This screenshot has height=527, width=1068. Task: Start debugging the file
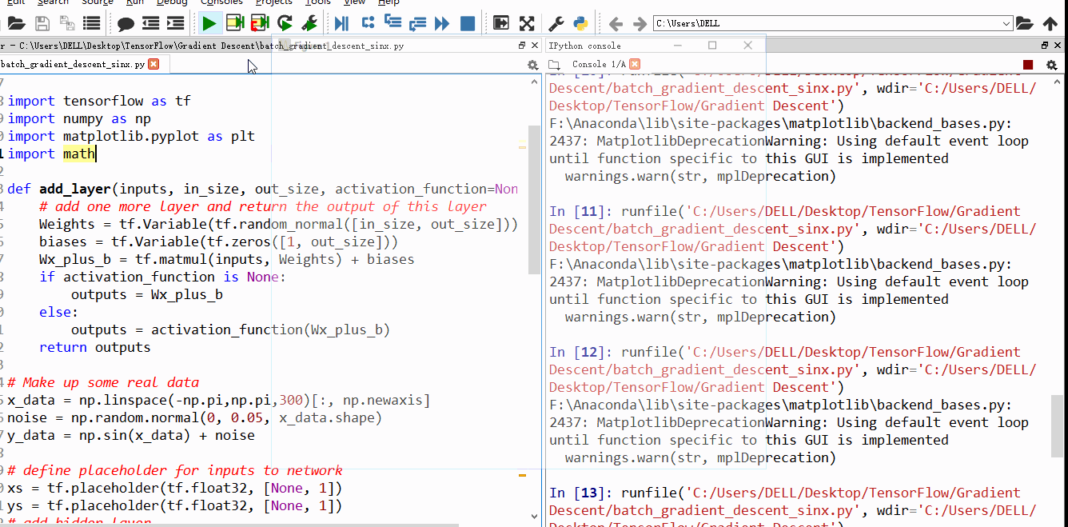pyautogui.click(x=341, y=23)
